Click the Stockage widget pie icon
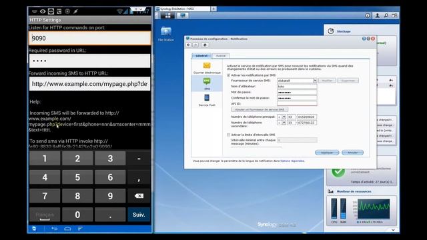Screen dimensions: 427x240 (331, 31)
